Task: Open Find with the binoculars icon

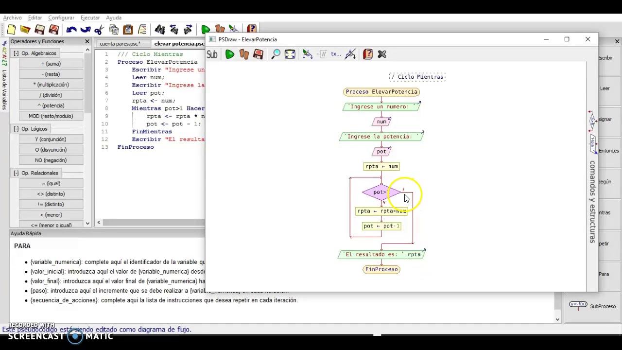Action: click(x=159, y=30)
